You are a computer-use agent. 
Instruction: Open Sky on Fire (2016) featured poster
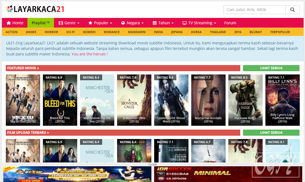click(23, 100)
